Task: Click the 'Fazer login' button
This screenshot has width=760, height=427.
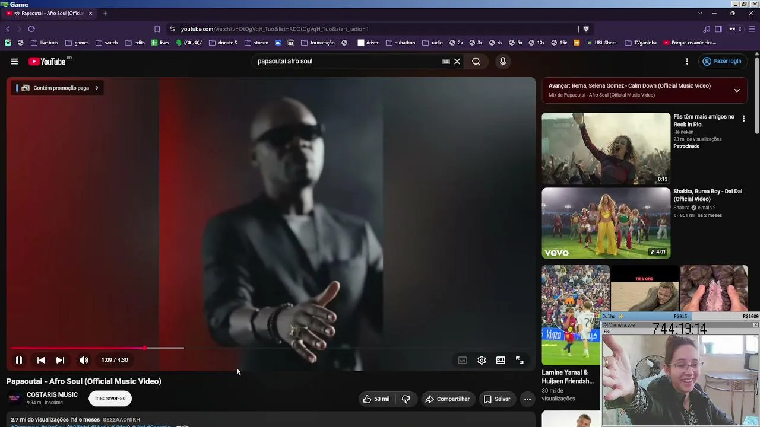Action: (721, 61)
